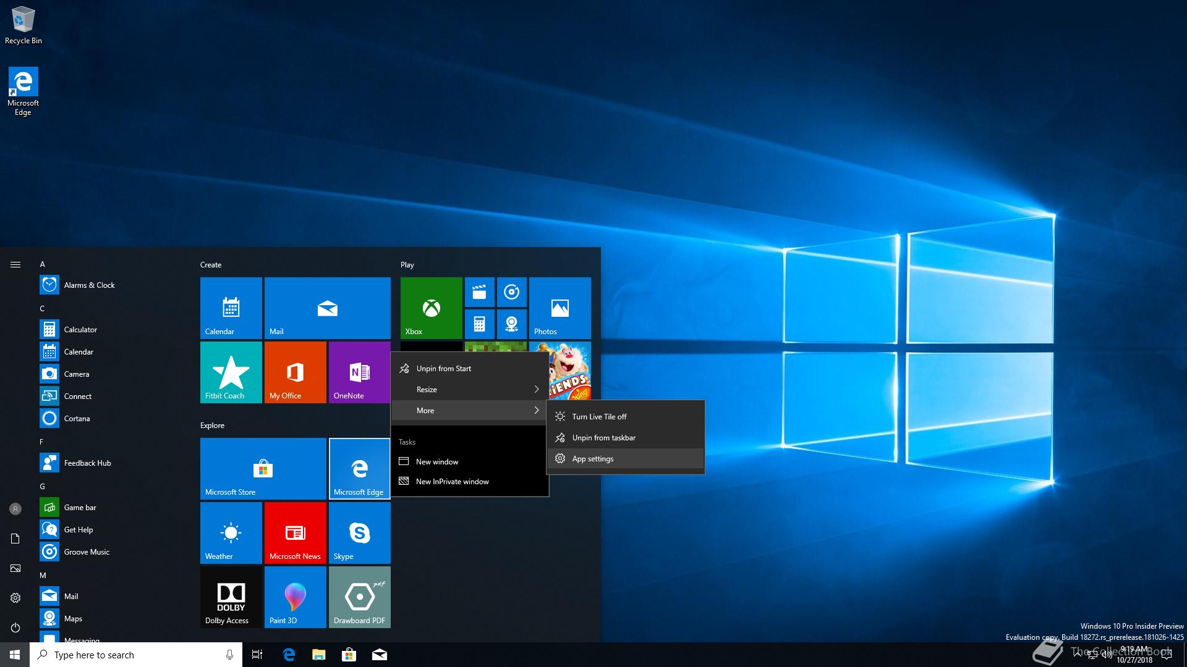
Task: Expand the Start menu hamburger button
Action: [x=15, y=265]
